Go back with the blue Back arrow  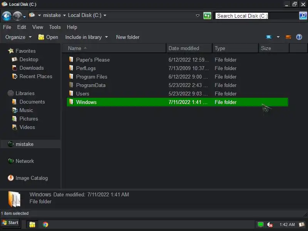(x=7, y=16)
